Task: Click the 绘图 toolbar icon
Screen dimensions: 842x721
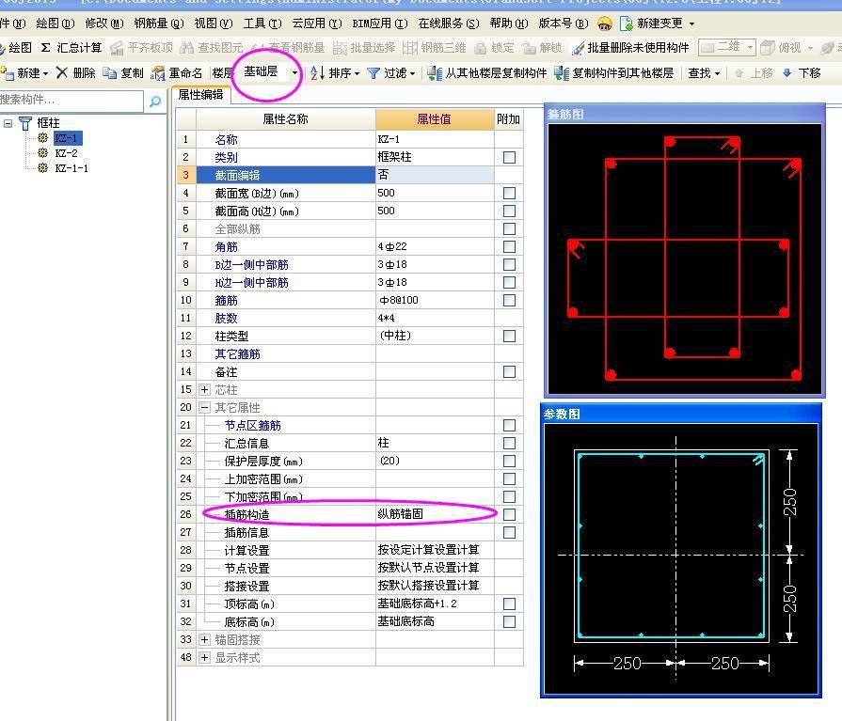Action: (3, 48)
